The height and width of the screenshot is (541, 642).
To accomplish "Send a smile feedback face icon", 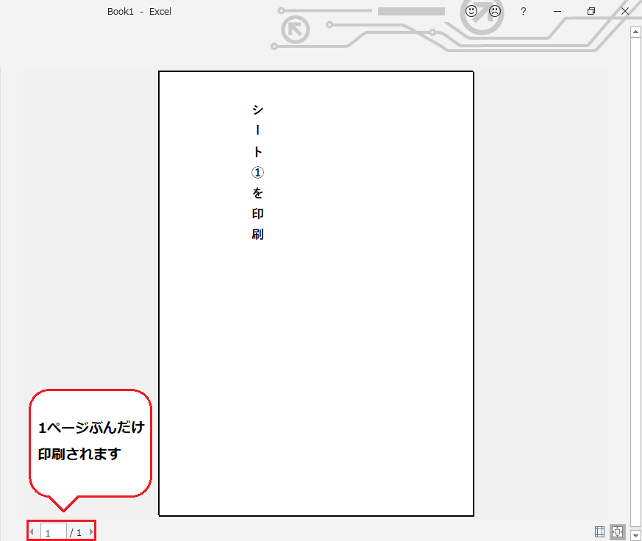I will 471,11.
